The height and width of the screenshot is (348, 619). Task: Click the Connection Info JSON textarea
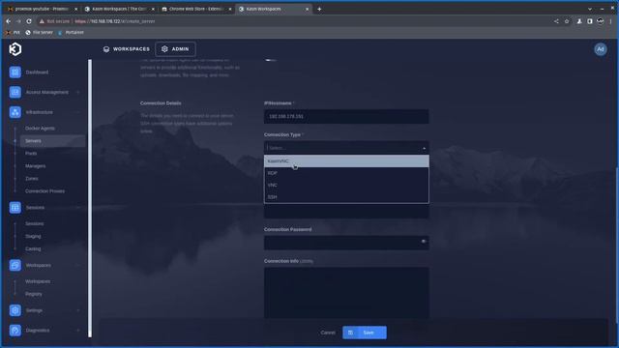pos(346,293)
